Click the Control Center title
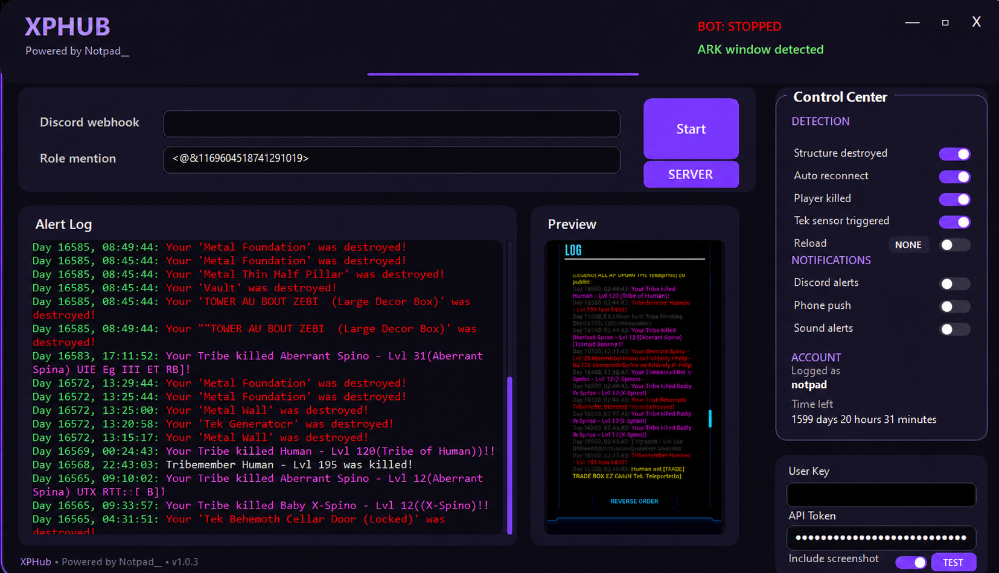The image size is (999, 573). [x=840, y=97]
